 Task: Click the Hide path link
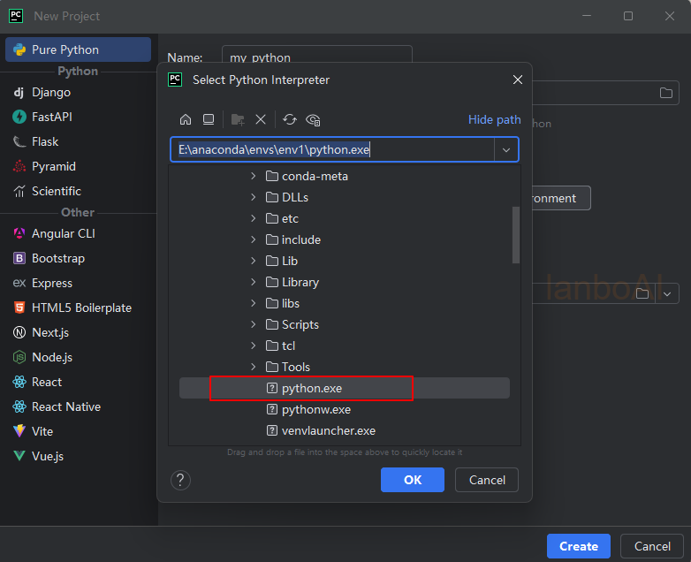point(495,119)
